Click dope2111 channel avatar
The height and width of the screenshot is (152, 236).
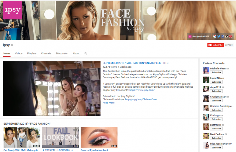pyautogui.click(x=206, y=89)
